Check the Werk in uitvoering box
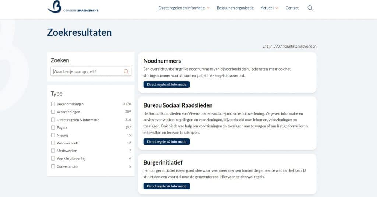Viewport: 377px width, 197px height. [53, 158]
